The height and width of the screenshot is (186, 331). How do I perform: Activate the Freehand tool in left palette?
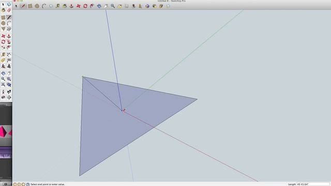click(x=9, y=29)
